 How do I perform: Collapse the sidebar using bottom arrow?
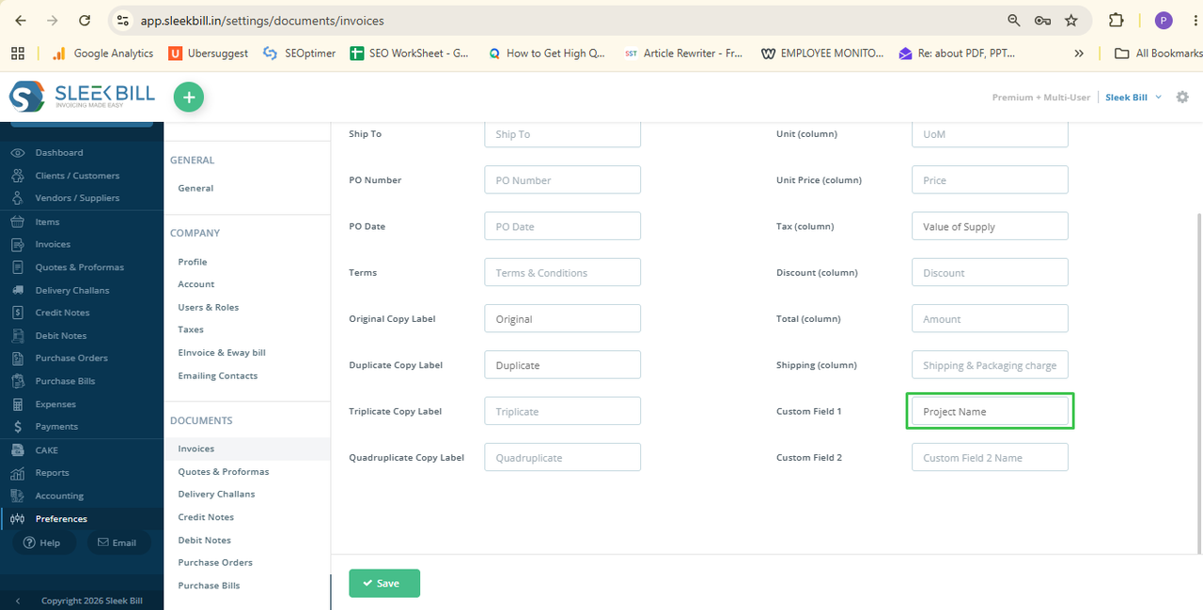click(x=17, y=601)
